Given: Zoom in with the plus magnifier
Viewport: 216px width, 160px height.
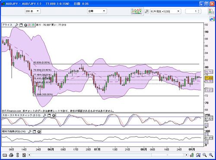Looking at the screenshot, I should tap(211, 155).
